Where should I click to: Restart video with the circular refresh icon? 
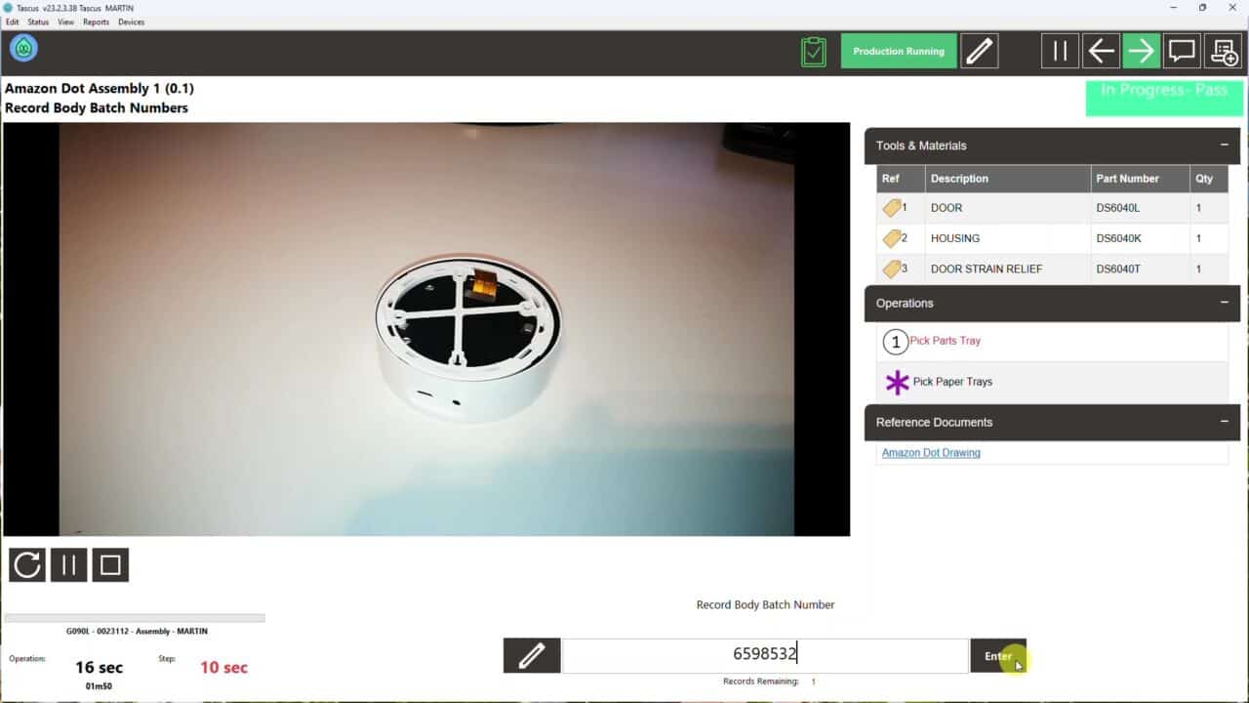point(27,564)
